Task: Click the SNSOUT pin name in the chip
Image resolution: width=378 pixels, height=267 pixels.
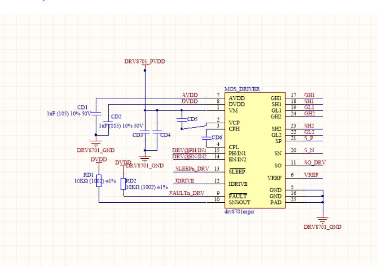Action: tap(239, 202)
